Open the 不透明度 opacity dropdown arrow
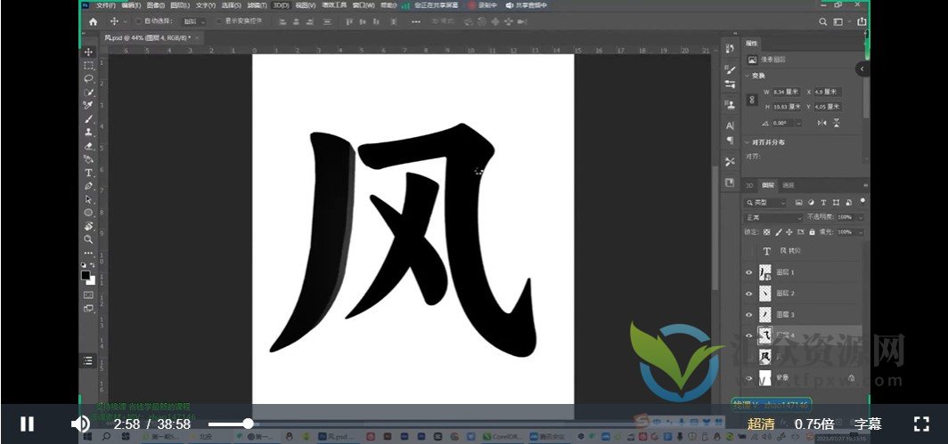 [861, 217]
